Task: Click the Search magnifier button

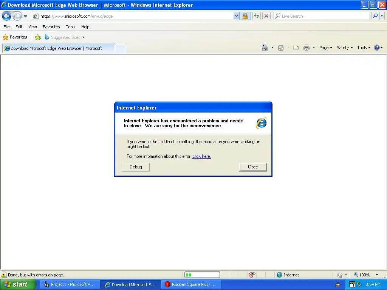Action: [x=375, y=16]
